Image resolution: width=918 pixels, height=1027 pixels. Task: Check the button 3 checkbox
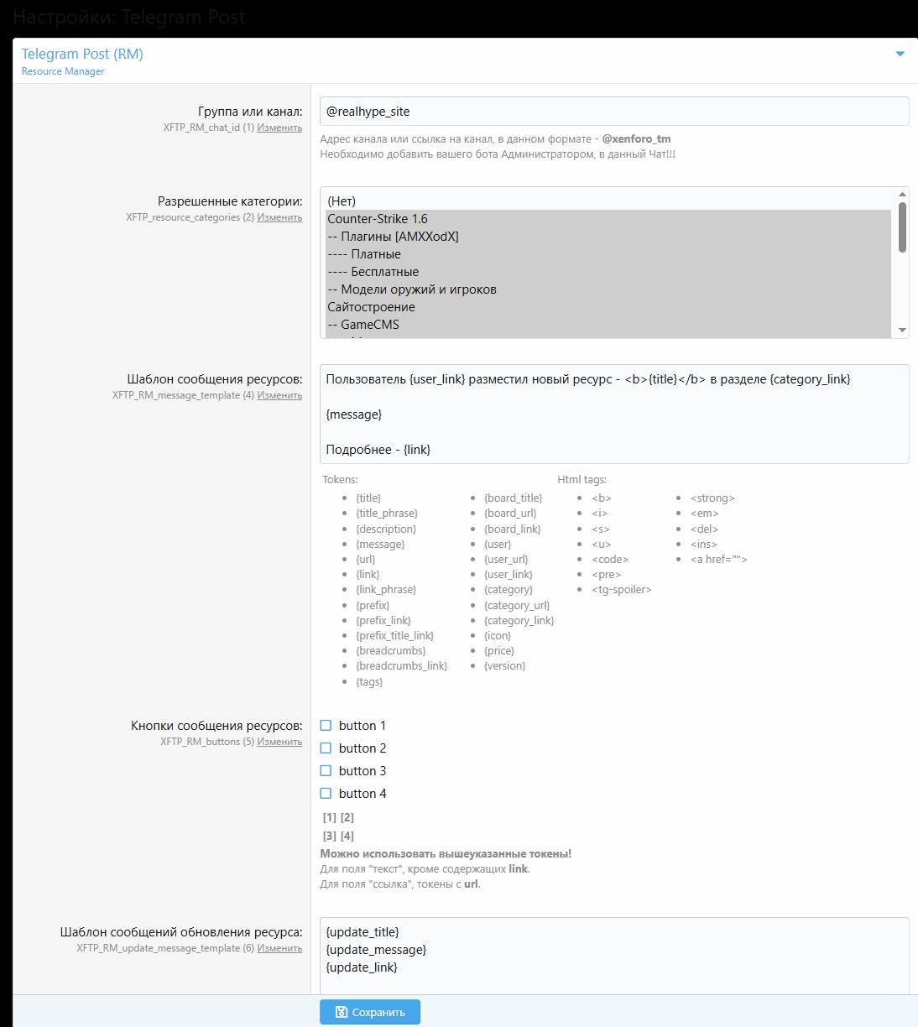326,771
